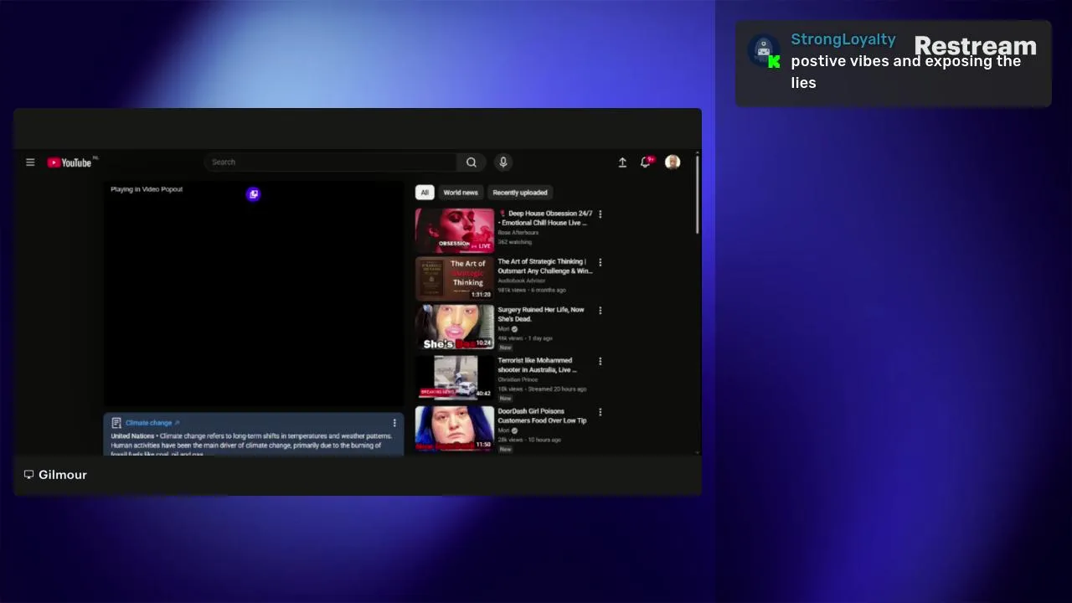Screen dimensions: 1072x603
Task: Click the United Nations climate change description text
Action: (251, 445)
